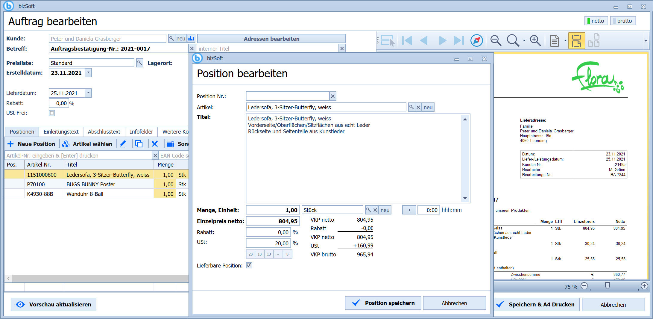Delete selected position with blue X icon

click(154, 144)
